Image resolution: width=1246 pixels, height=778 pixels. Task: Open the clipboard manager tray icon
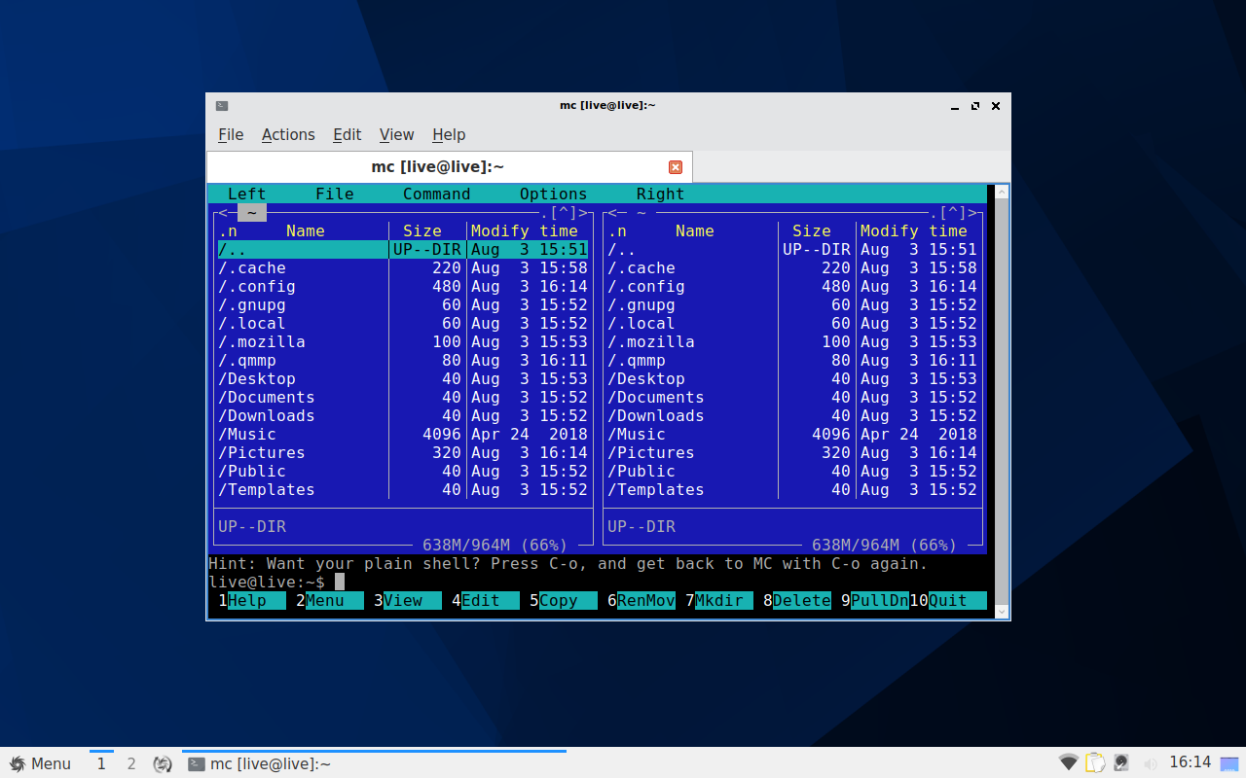coord(1096,762)
